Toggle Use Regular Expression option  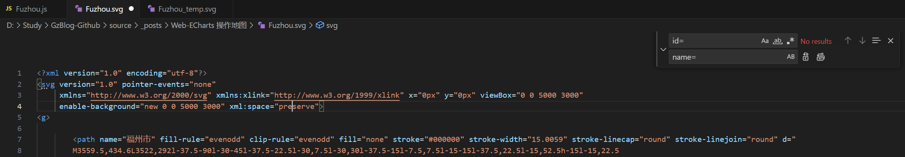pos(790,41)
